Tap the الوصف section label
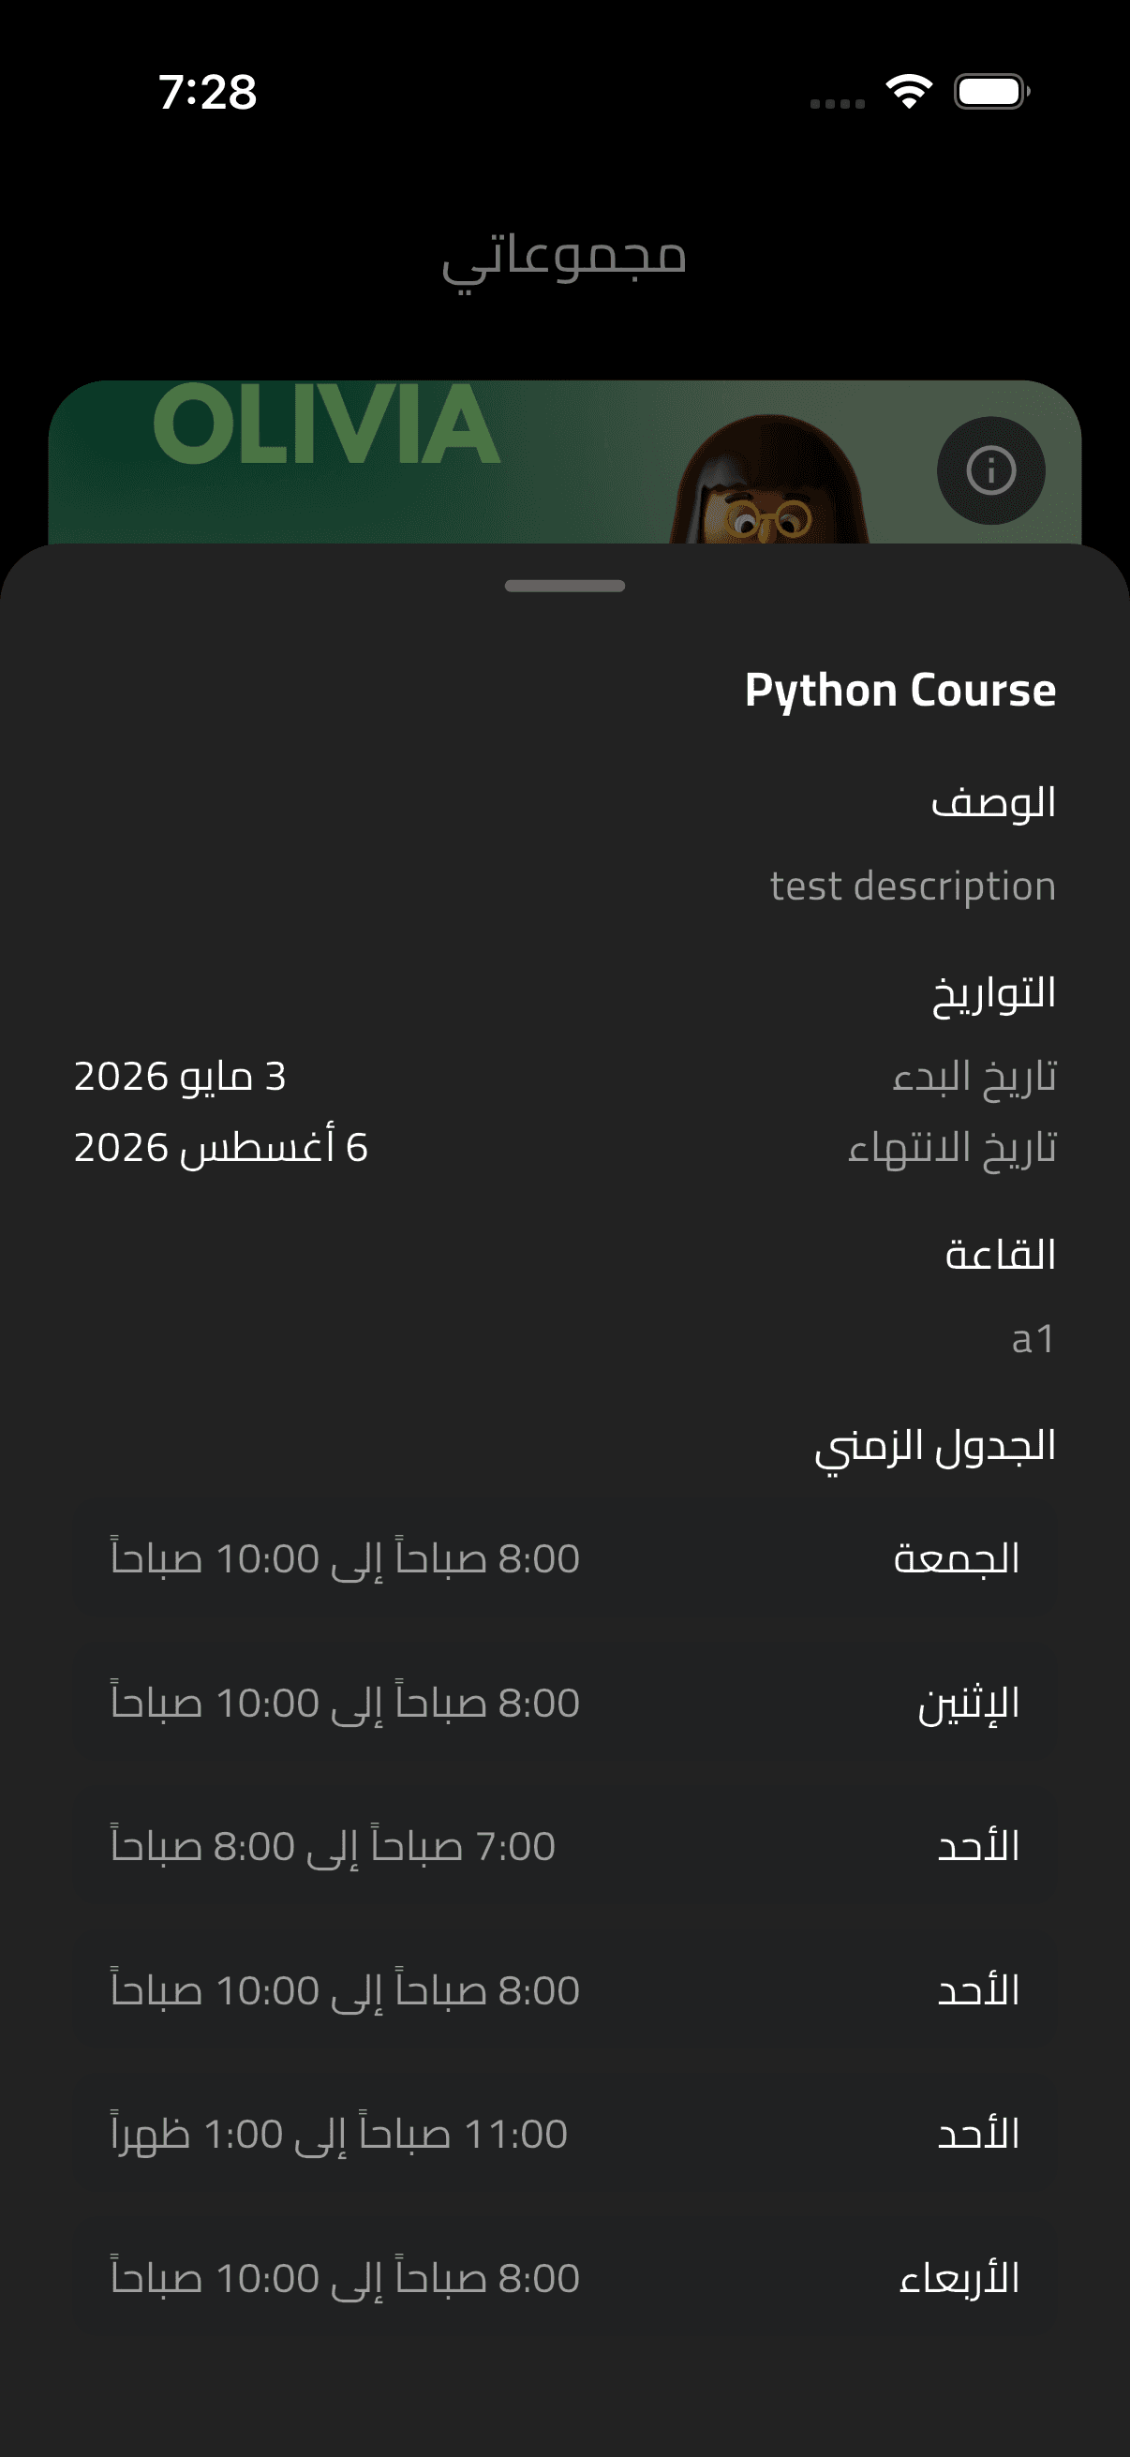This screenshot has width=1130, height=2457. (993, 802)
